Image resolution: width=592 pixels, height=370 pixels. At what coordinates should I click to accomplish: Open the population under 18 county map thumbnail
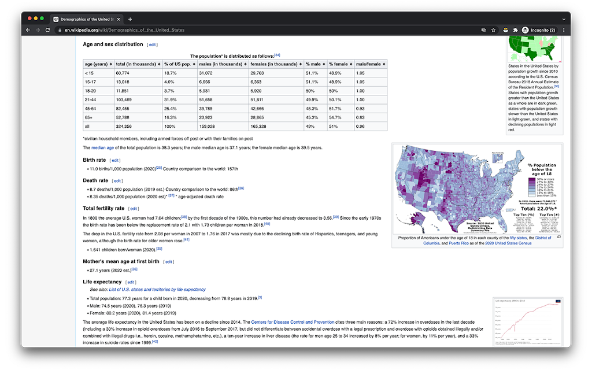pyautogui.click(x=477, y=189)
